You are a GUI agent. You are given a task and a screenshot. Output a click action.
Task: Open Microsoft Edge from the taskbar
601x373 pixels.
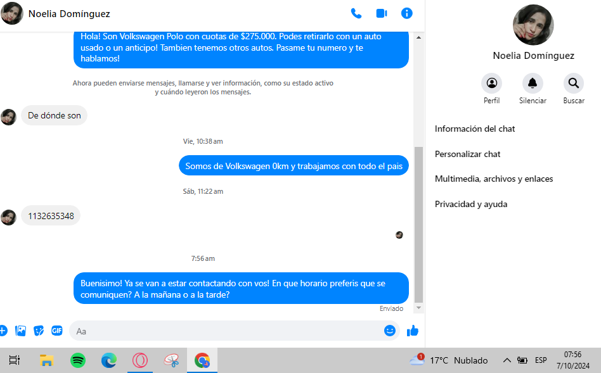(x=109, y=360)
